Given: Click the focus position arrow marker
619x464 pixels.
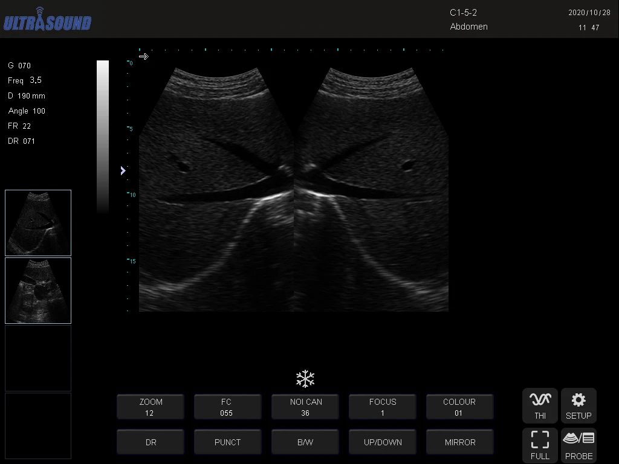Looking at the screenshot, I should coord(123,171).
